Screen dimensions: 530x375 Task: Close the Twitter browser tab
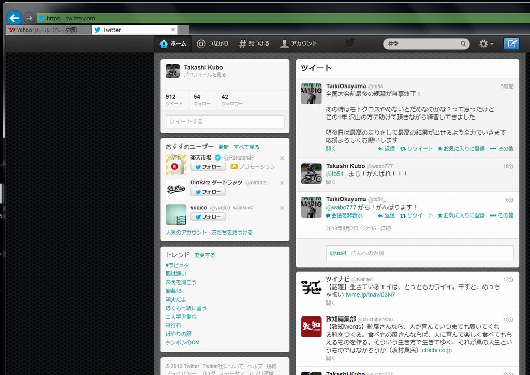tap(173, 30)
